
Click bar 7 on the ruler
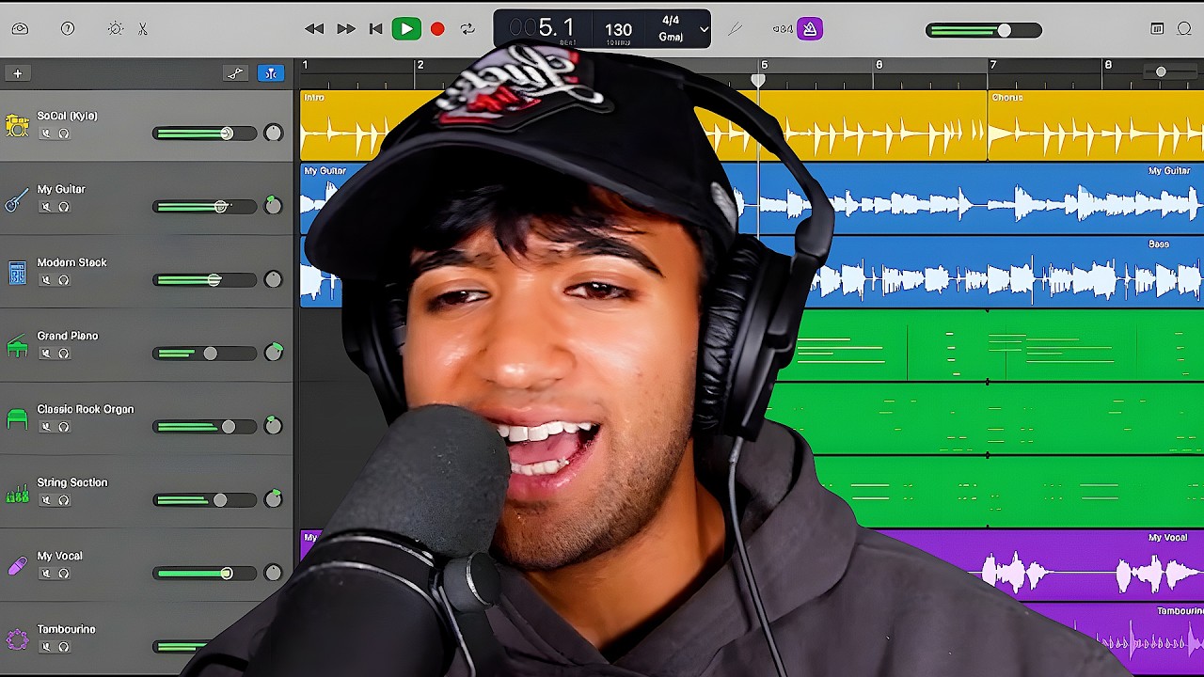pyautogui.click(x=992, y=66)
